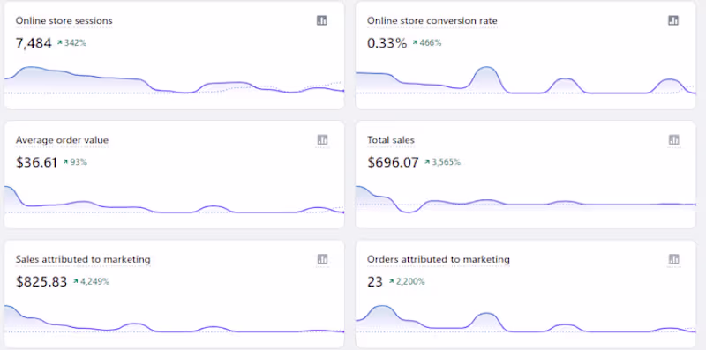Click the 4,249% increase indicator

91,281
